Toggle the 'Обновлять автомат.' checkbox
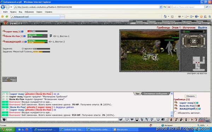Image resolution: width=212 pixels, height=132 pixels. pos(176,112)
